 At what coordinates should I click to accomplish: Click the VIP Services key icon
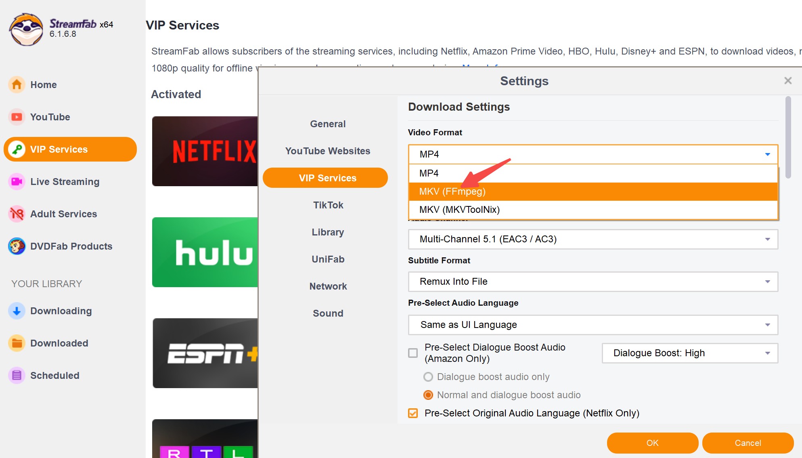coord(17,149)
